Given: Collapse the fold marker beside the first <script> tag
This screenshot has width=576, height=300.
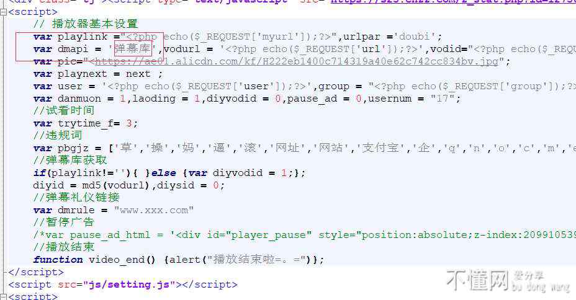Looking at the screenshot, I should click(x=3, y=12).
